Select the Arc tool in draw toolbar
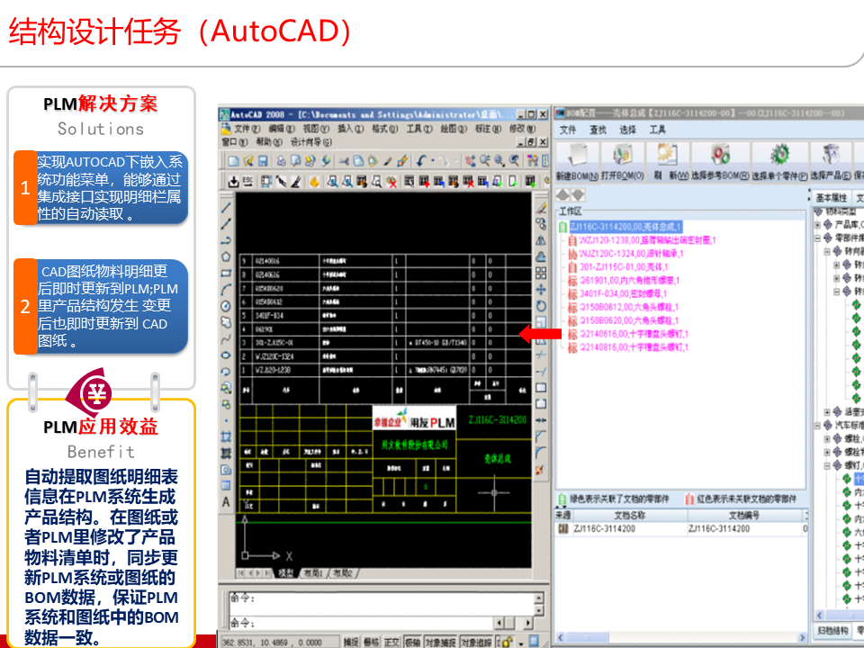Viewport: 864px width, 648px height. pos(226,289)
